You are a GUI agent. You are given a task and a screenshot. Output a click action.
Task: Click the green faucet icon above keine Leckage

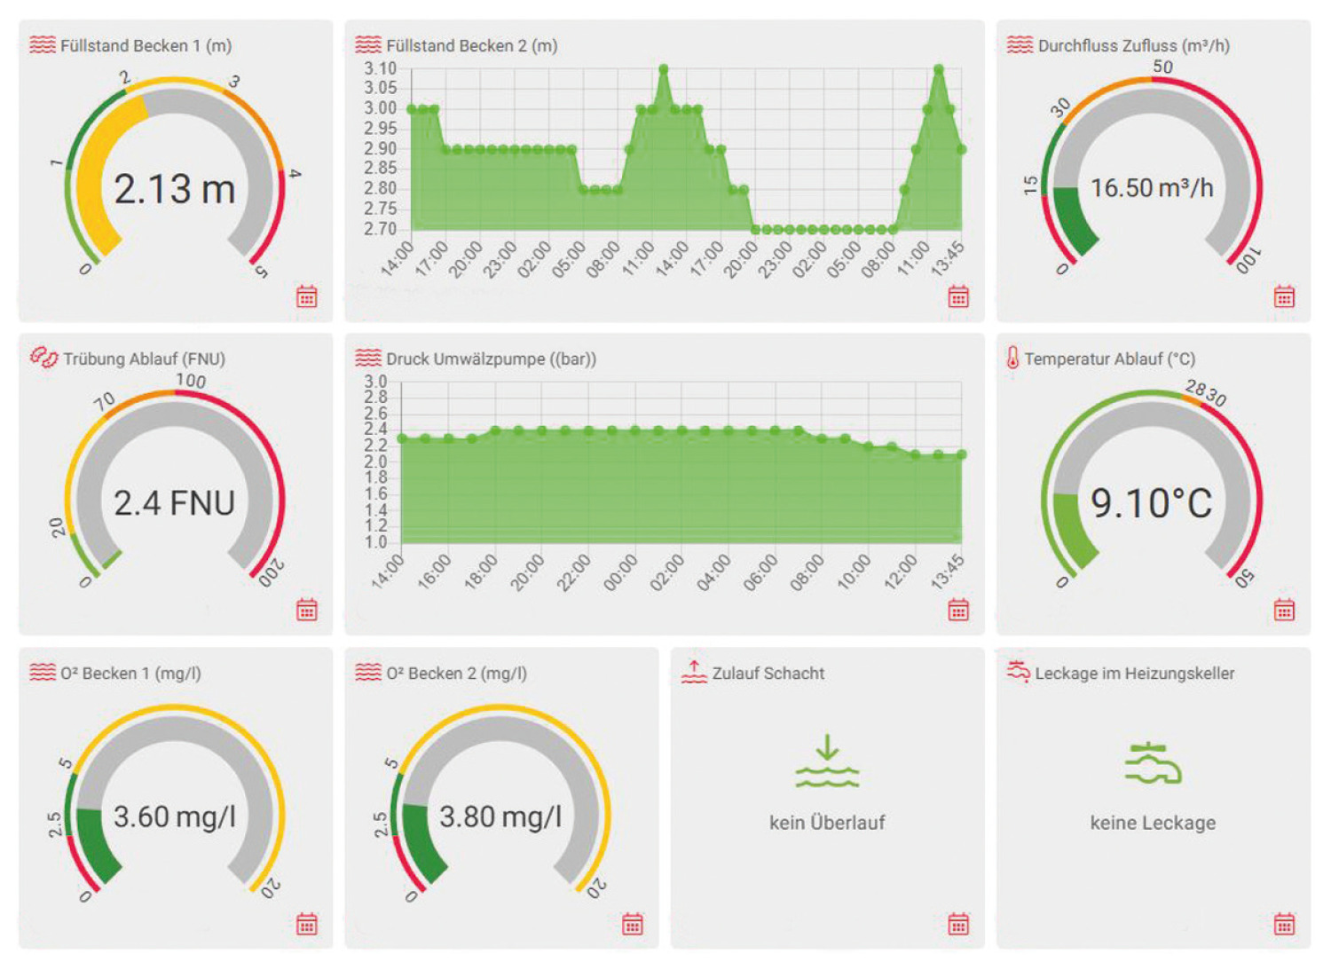click(1153, 763)
